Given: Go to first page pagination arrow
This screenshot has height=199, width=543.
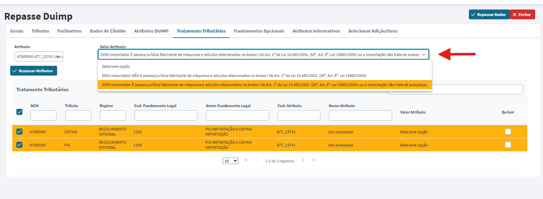Looking at the screenshot, I should coord(245,160).
